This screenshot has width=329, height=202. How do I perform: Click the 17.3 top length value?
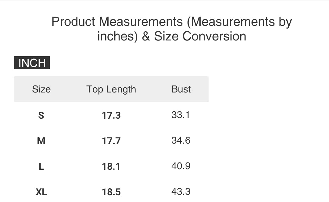pyautogui.click(x=111, y=115)
